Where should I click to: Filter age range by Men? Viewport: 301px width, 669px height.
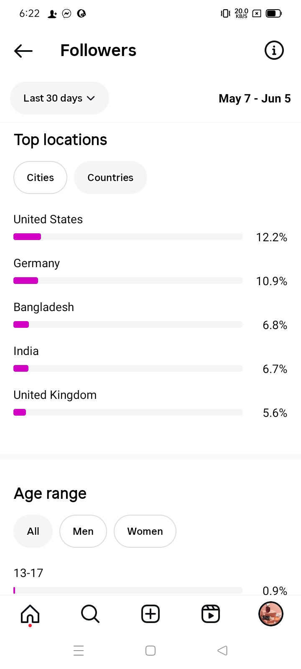[x=83, y=531]
